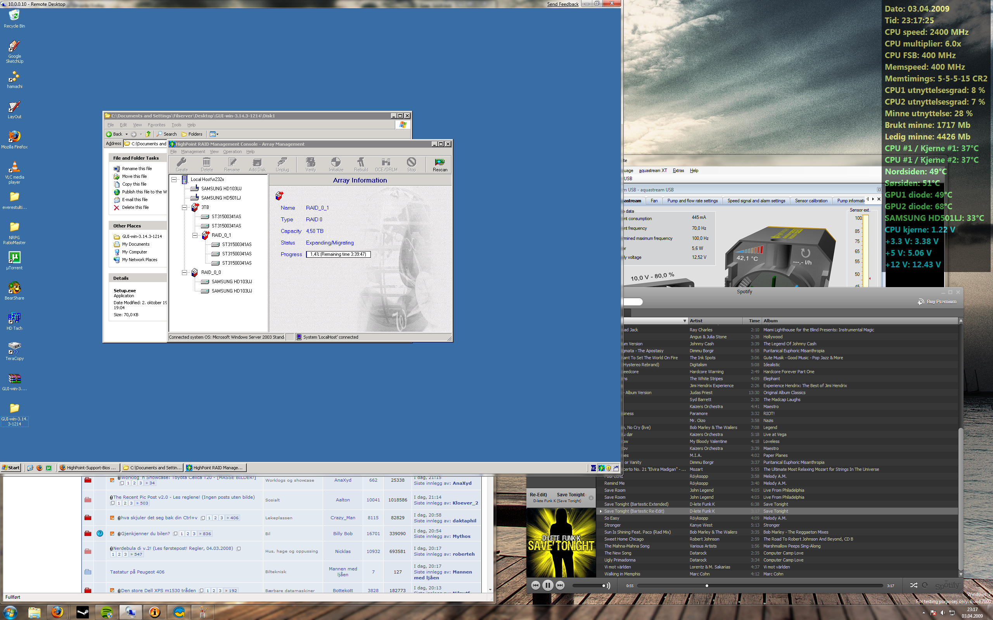Click the Initialize toolbar icon
The height and width of the screenshot is (620, 993).
(x=336, y=164)
